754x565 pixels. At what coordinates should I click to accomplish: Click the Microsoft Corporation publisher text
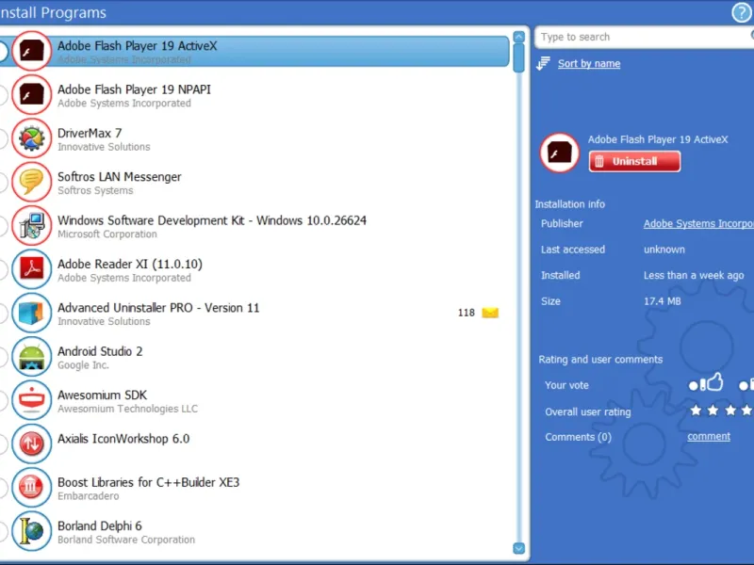coord(107,234)
